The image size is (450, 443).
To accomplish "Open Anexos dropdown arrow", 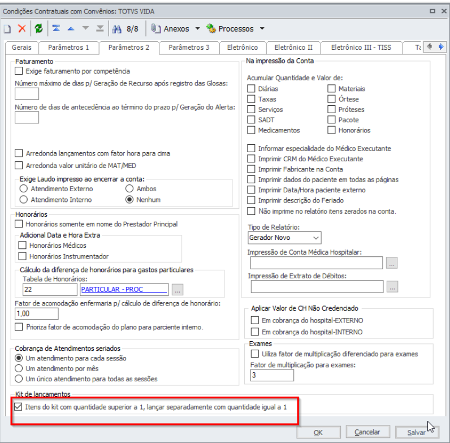I will coord(197,28).
